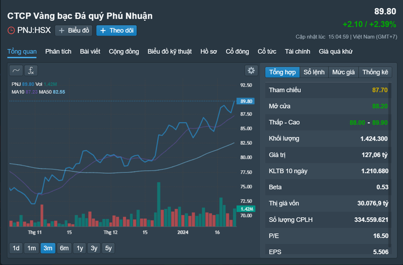The height and width of the screenshot is (265, 403).
Task: Set chart range to 1y
Action: [x=80, y=248]
